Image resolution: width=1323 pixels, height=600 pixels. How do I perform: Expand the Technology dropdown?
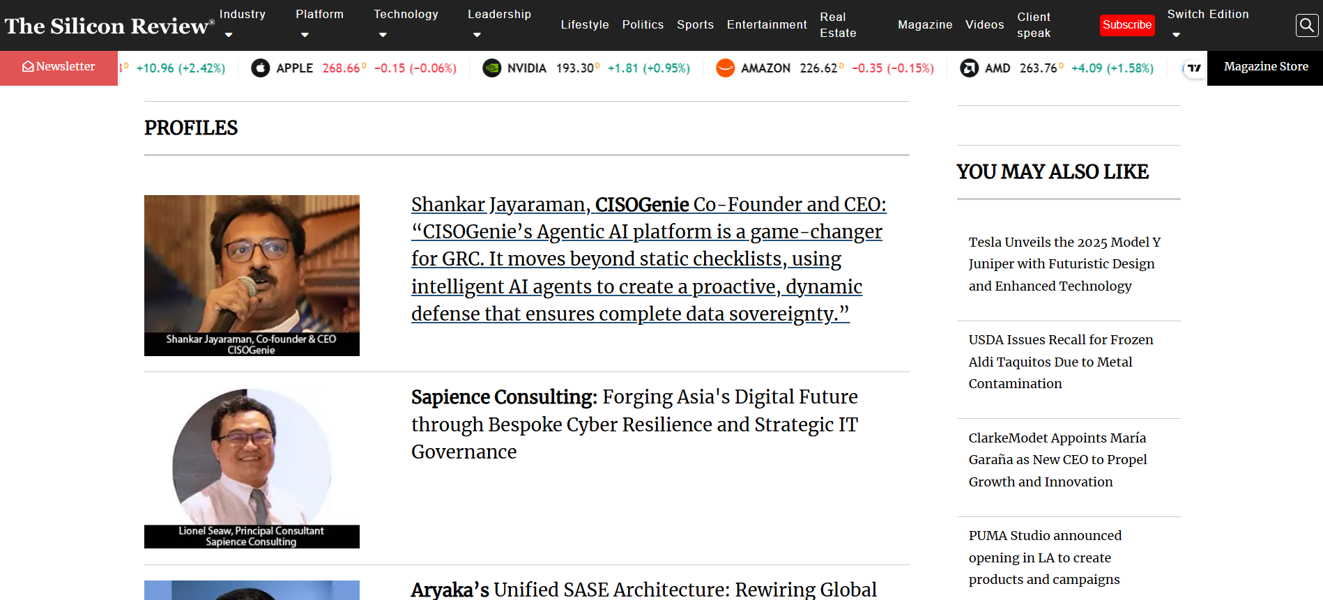pos(406,14)
